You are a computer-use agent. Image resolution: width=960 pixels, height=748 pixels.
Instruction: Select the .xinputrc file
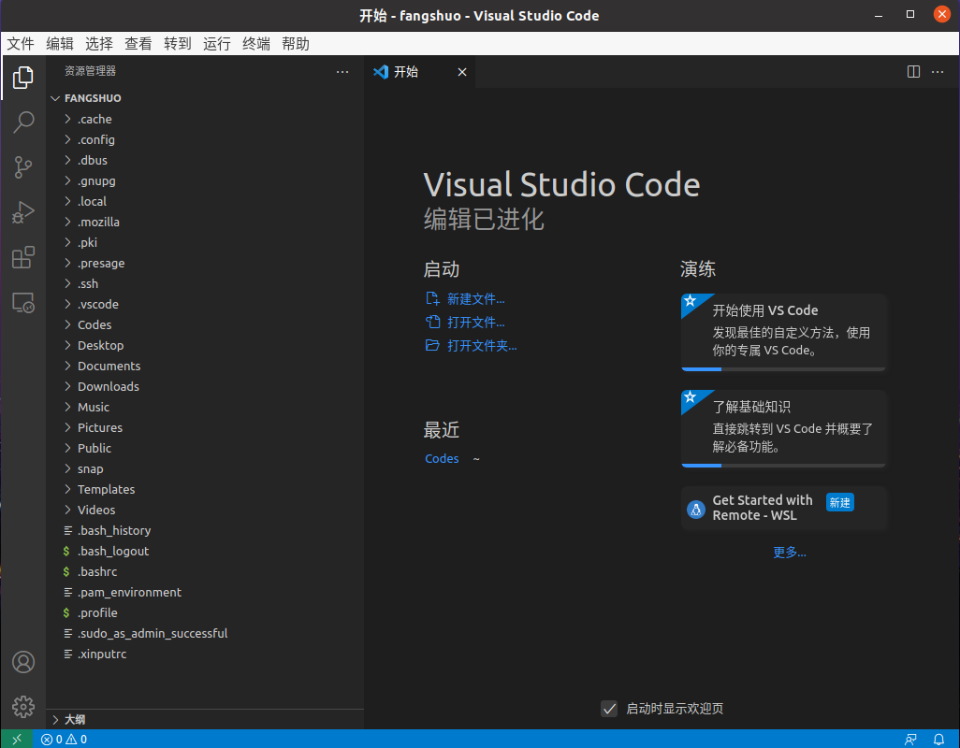(205, 654)
